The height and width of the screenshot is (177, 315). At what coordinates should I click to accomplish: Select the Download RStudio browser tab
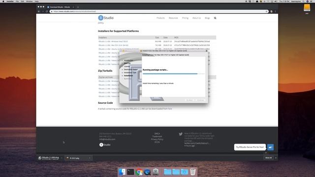60,7
